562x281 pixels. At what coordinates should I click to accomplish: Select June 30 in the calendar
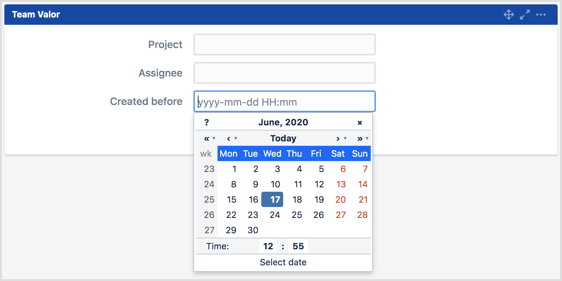[253, 230]
